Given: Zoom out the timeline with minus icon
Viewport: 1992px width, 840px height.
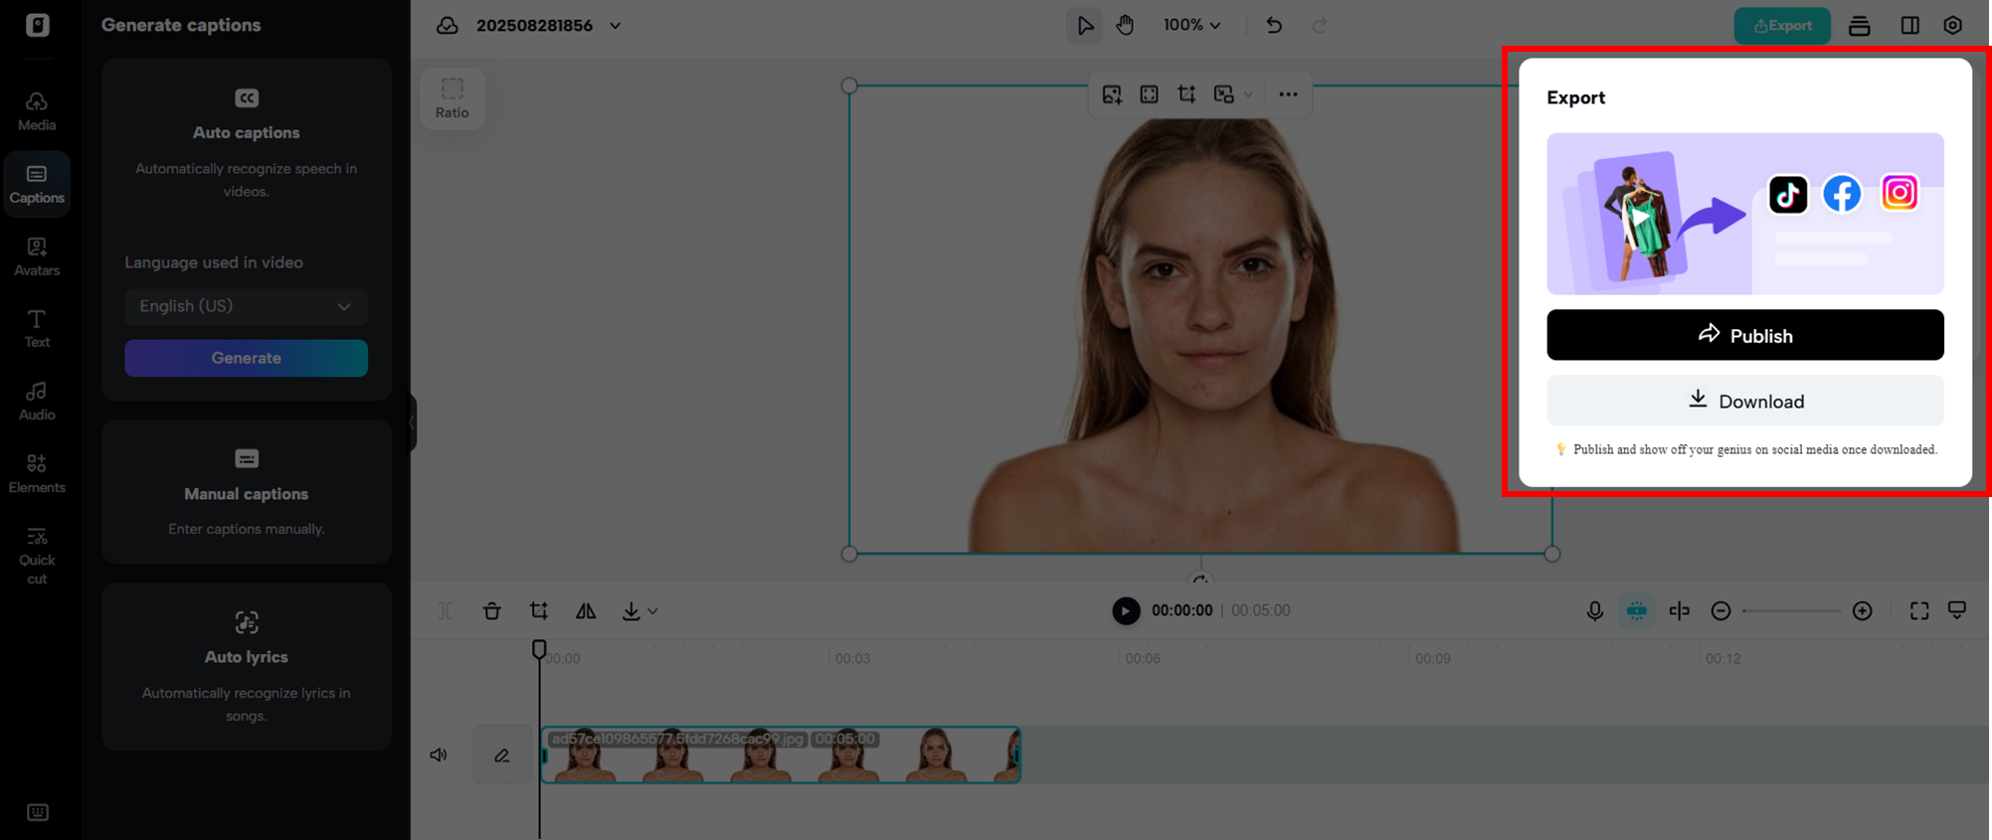Looking at the screenshot, I should click(x=1720, y=611).
